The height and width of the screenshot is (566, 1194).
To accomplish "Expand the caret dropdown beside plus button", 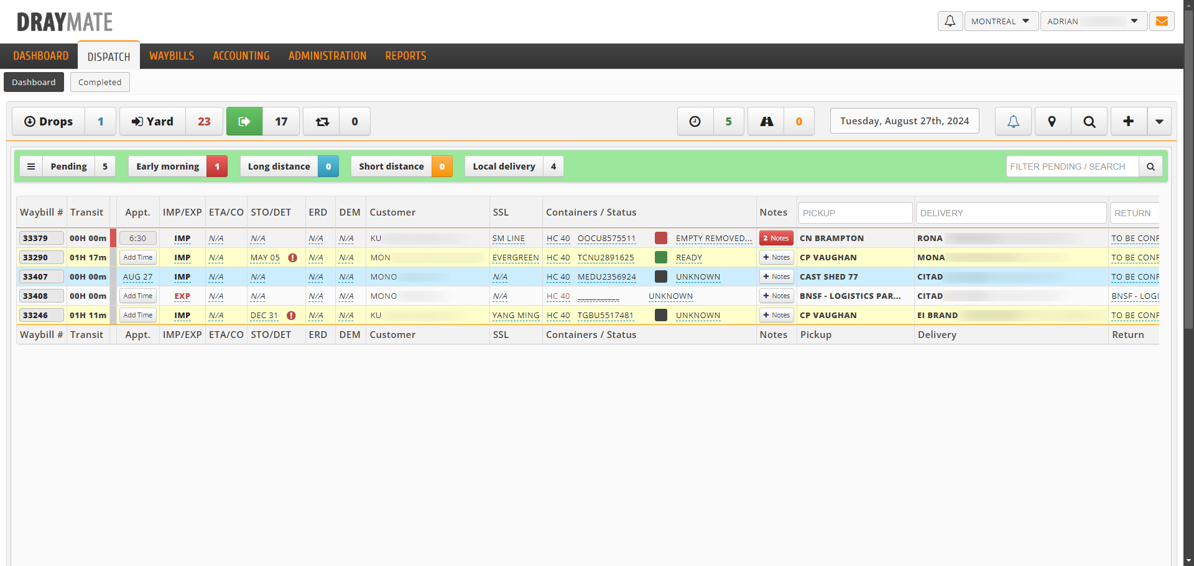I will click(1159, 122).
